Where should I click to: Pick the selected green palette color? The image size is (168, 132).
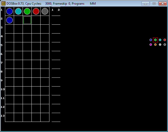pyautogui.click(x=155, y=40)
